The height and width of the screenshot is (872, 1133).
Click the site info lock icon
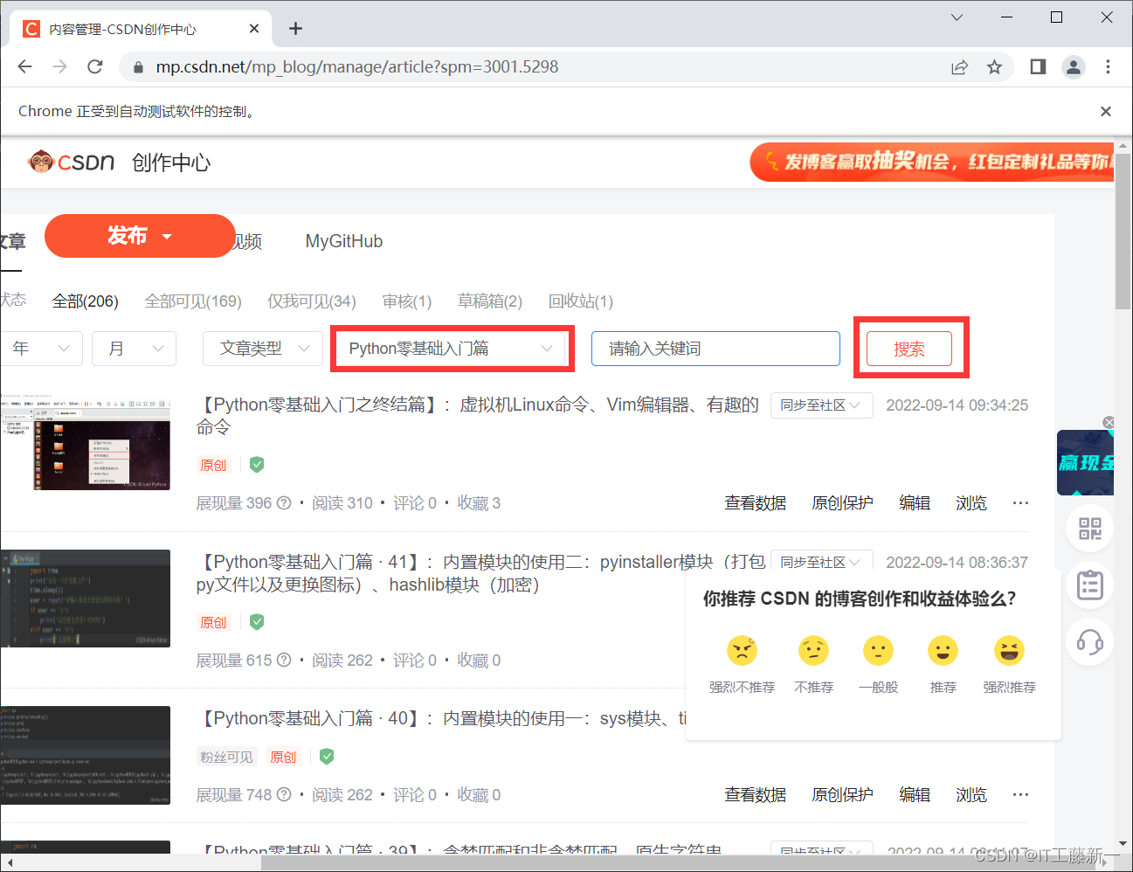coord(137,67)
